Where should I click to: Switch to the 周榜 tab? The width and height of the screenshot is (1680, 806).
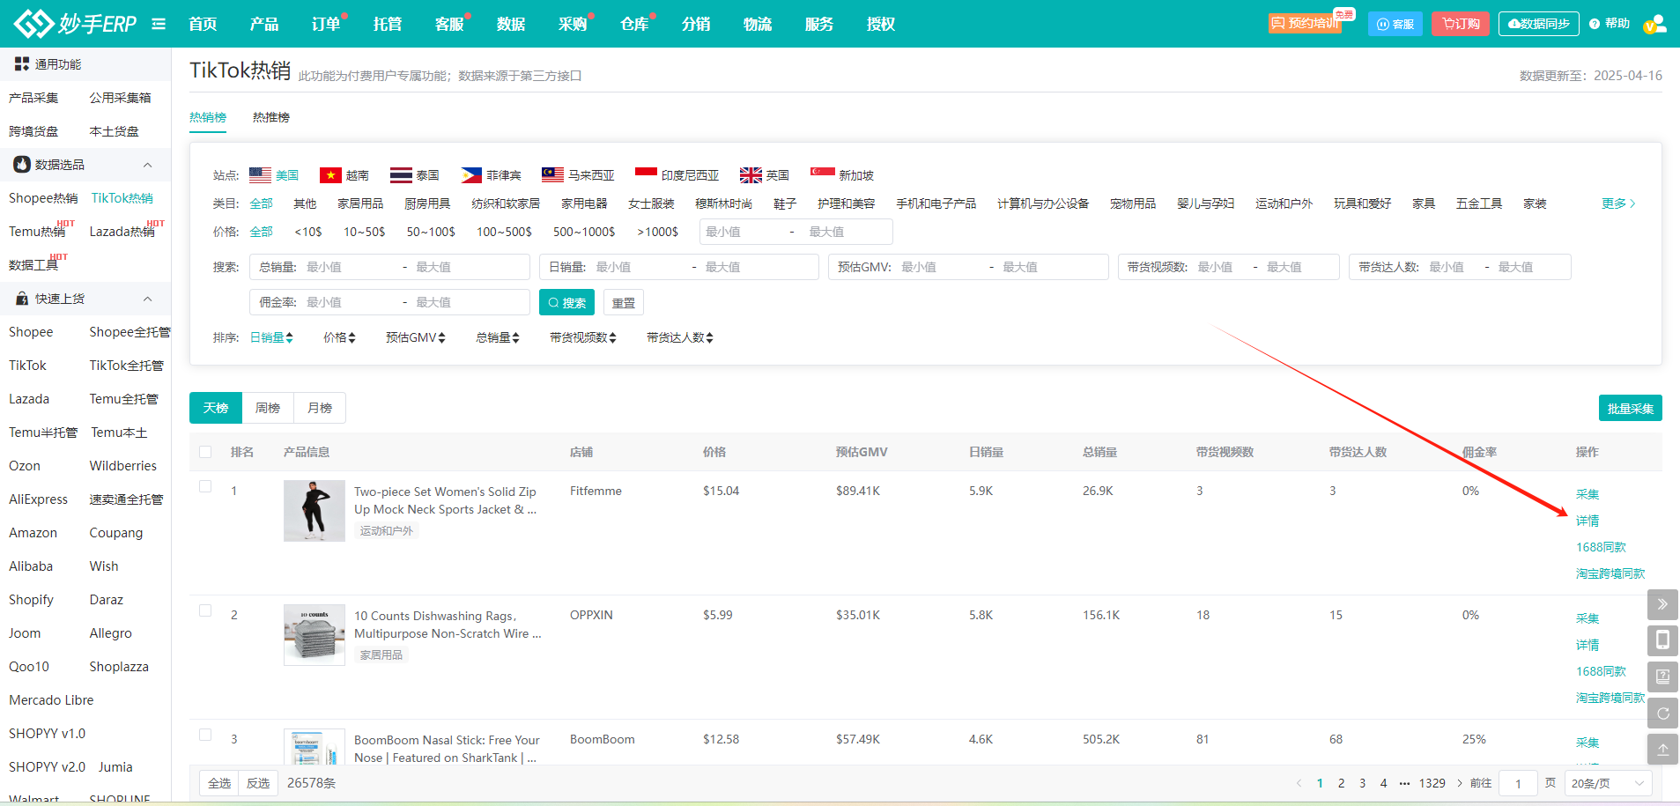pyautogui.click(x=268, y=408)
